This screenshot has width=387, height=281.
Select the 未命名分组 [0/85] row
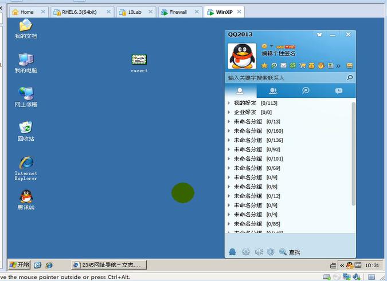[x=289, y=224]
